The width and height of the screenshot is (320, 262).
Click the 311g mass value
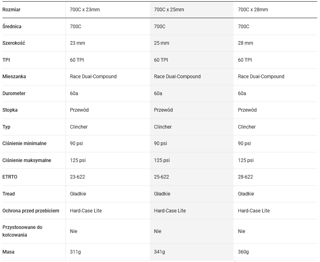76,252
